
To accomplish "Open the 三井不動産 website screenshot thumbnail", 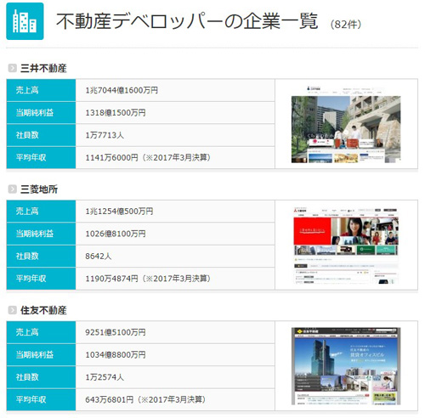I will tap(346, 124).
